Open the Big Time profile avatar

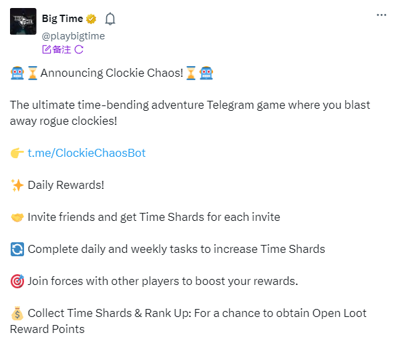tap(23, 21)
